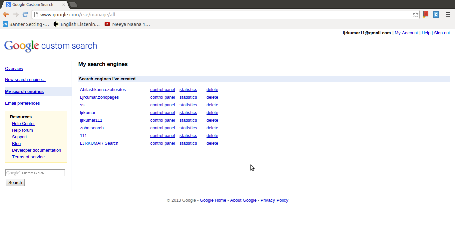The image size is (455, 248).
Task: View statistics for 111
Action: click(188, 136)
